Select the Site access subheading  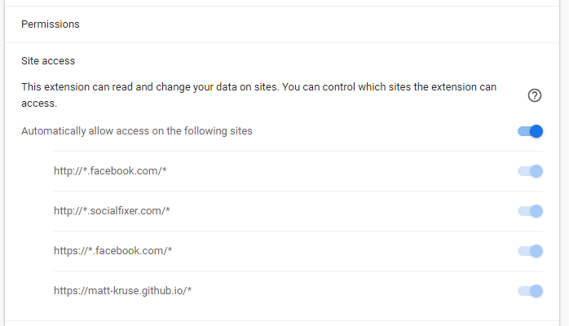point(48,61)
